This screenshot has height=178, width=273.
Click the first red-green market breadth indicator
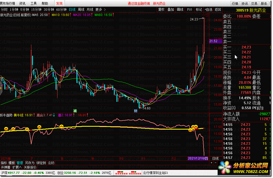121,173
